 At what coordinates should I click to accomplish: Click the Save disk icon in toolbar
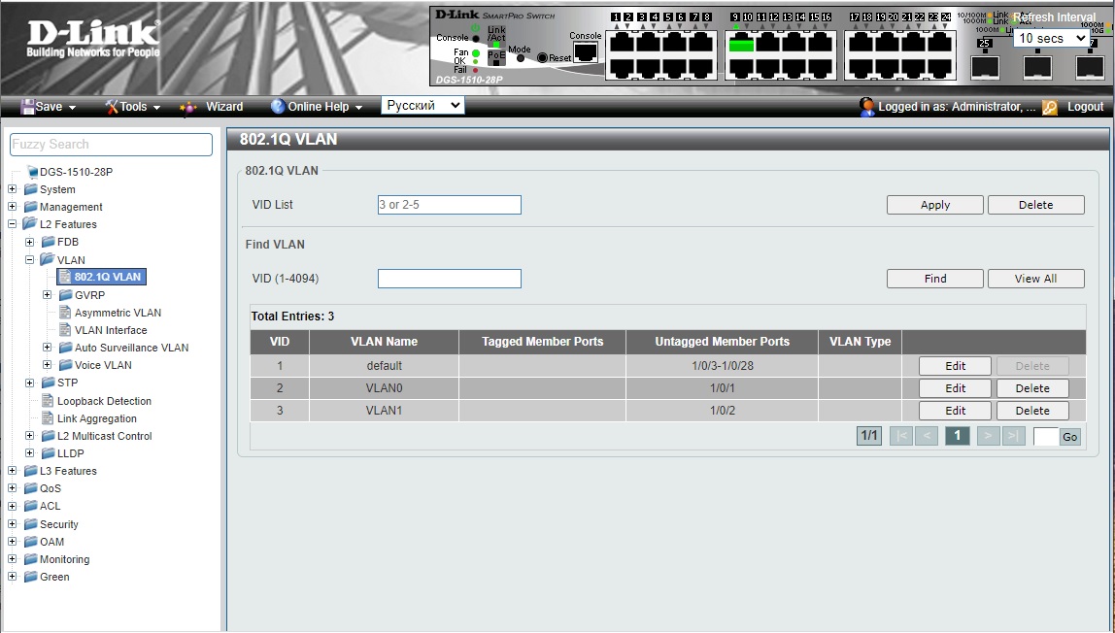pyautogui.click(x=28, y=107)
